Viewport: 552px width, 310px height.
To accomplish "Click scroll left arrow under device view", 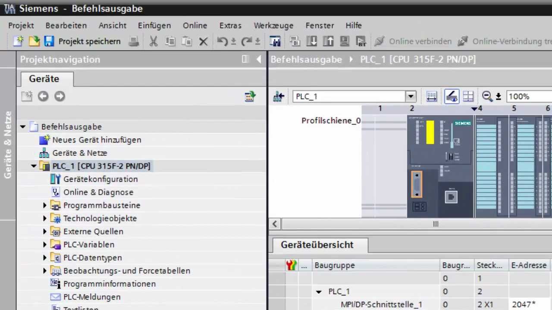I will click(x=275, y=224).
